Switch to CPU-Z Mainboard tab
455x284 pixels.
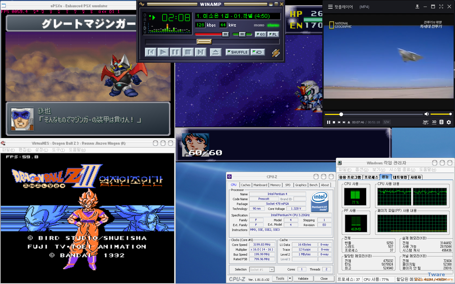(260, 185)
